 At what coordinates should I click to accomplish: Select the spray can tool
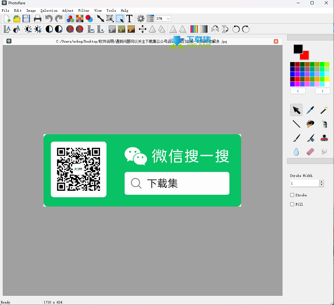(x=324, y=124)
